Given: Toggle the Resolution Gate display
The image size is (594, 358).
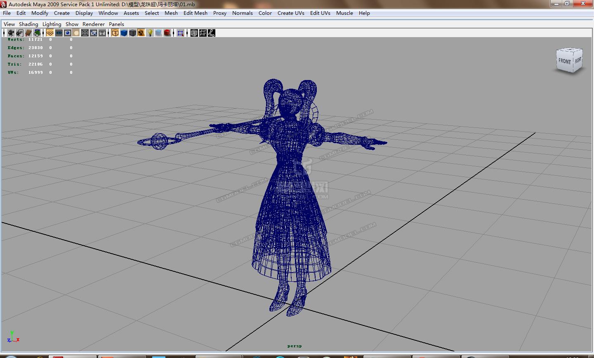Looking at the screenshot, I should [x=68, y=33].
